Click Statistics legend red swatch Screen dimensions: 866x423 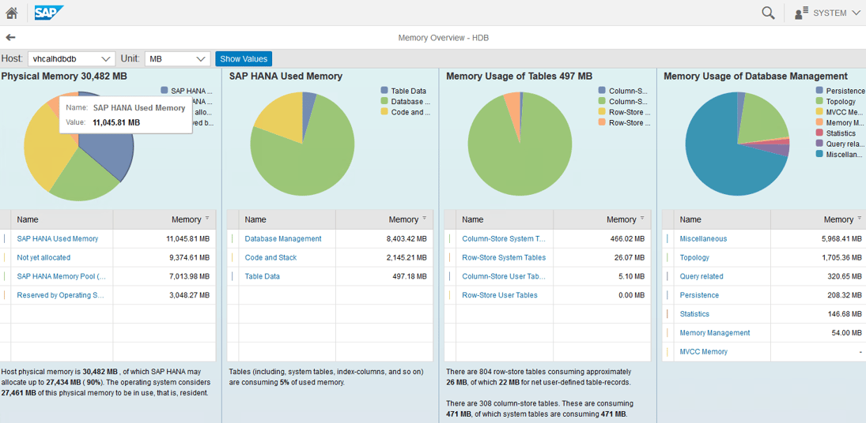[x=819, y=133]
